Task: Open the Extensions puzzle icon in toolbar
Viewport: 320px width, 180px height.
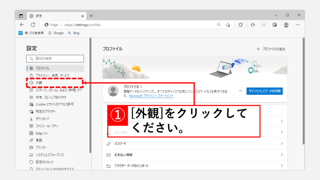Action: pyautogui.click(x=241, y=25)
